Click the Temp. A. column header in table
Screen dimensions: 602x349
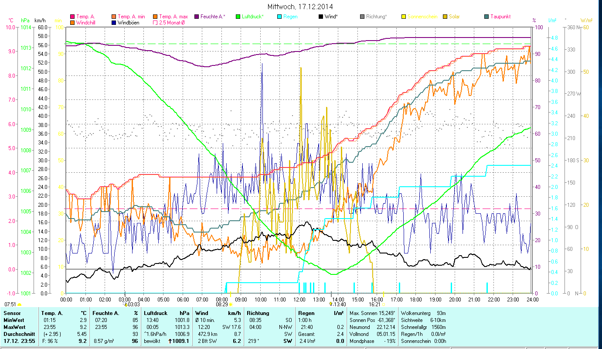click(52, 313)
